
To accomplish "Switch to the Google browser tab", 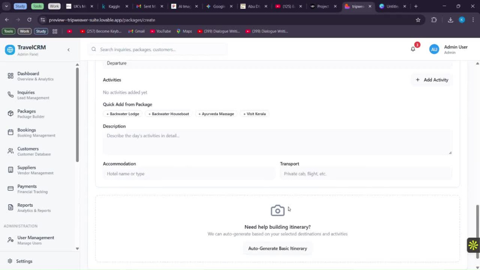I will click(219, 6).
